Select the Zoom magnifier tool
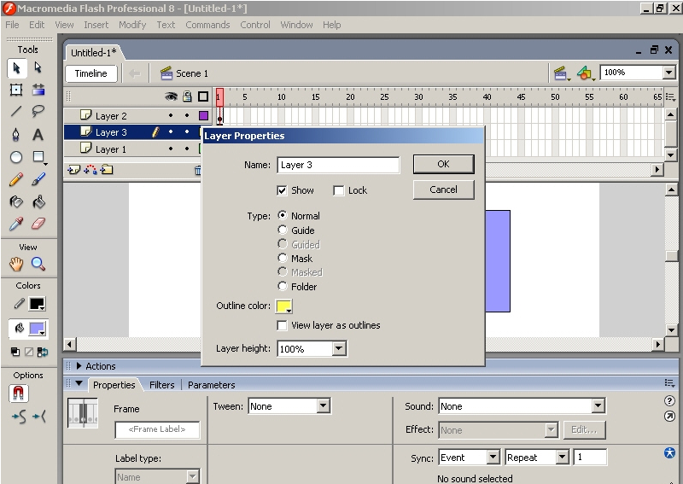 [x=38, y=264]
